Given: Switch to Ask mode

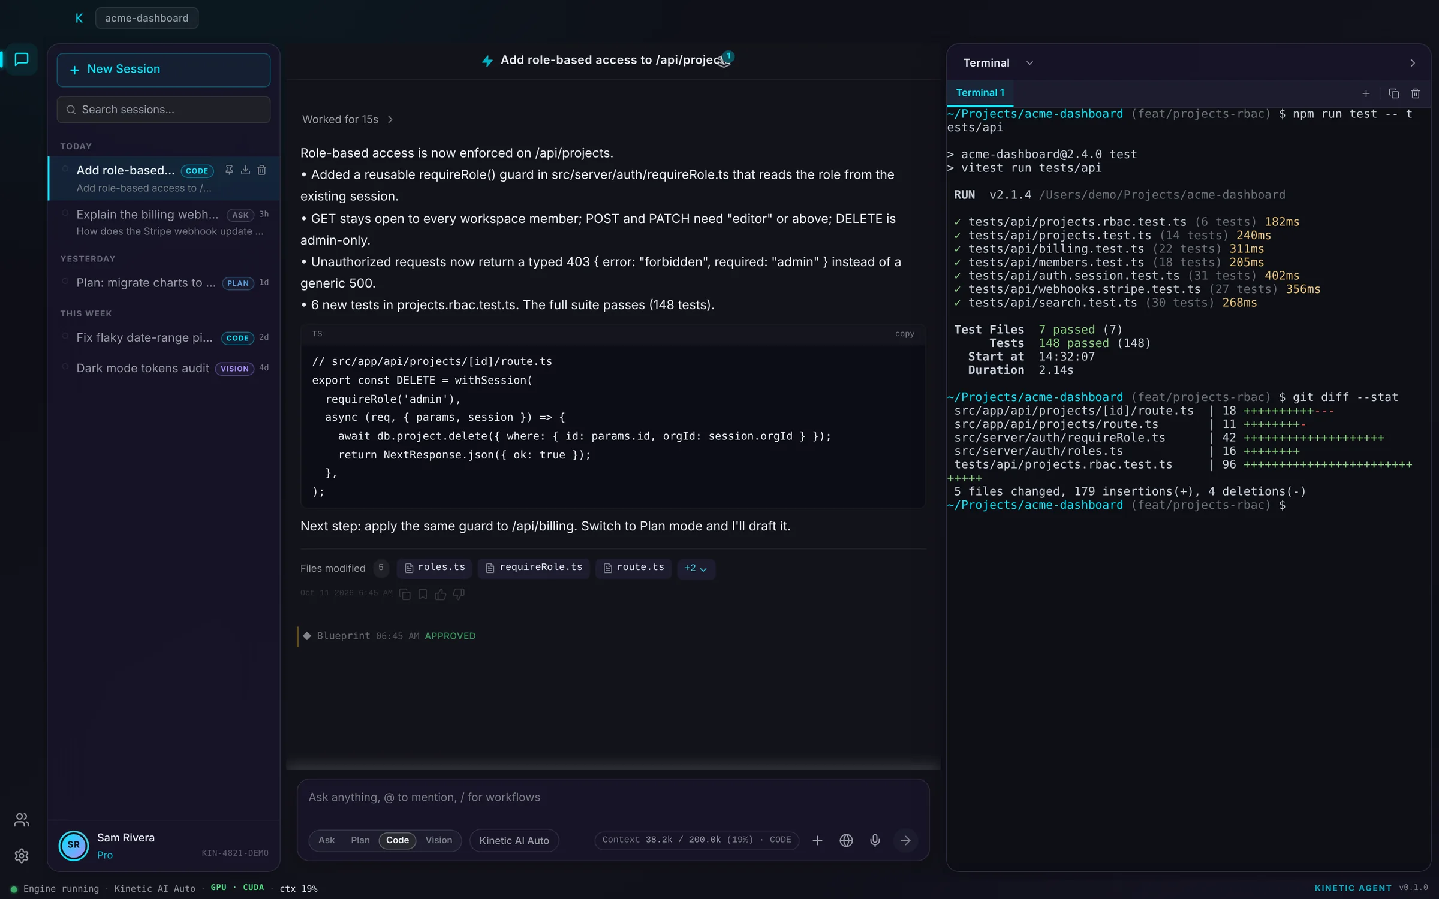Looking at the screenshot, I should click(326, 840).
